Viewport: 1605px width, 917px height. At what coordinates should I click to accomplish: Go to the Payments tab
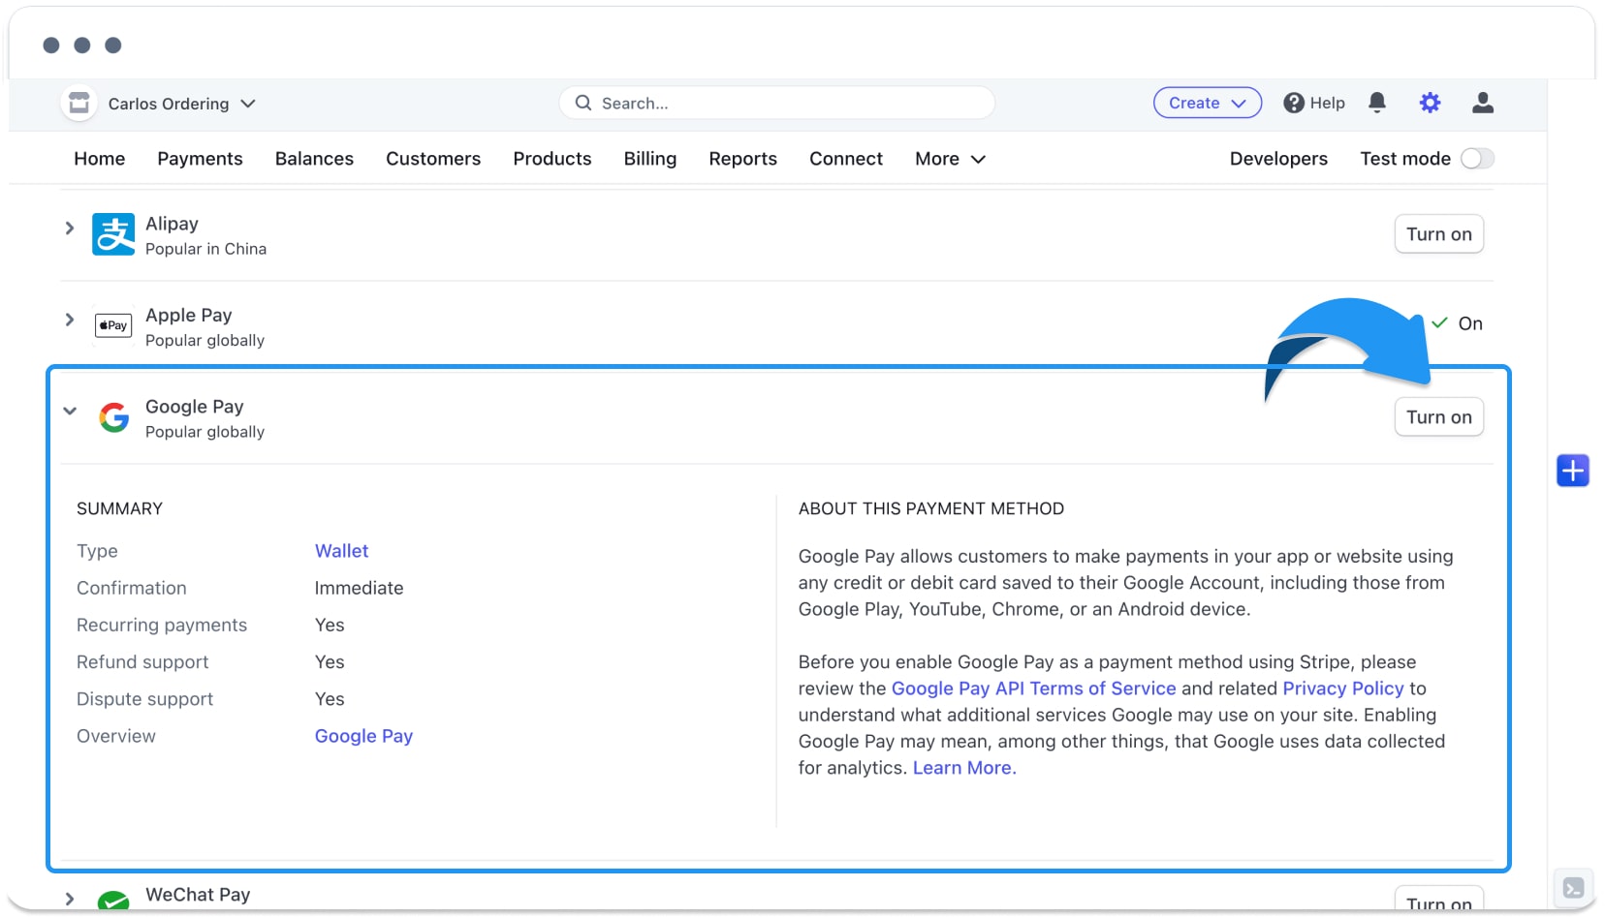pyautogui.click(x=200, y=159)
